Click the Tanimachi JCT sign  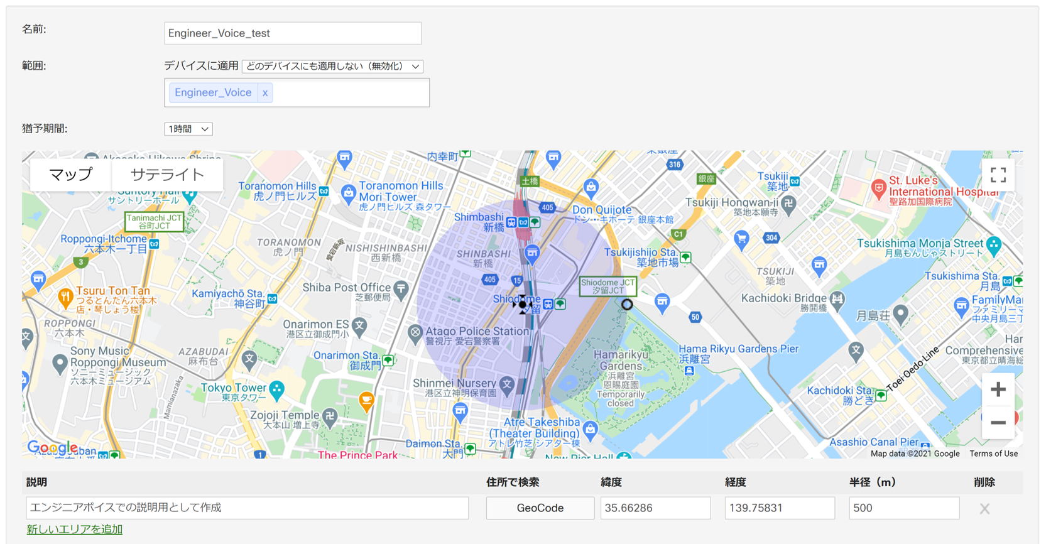[154, 222]
